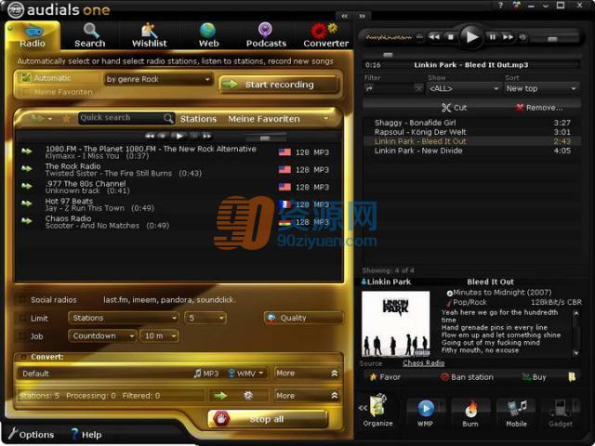Switch to the Search tab

(90, 35)
